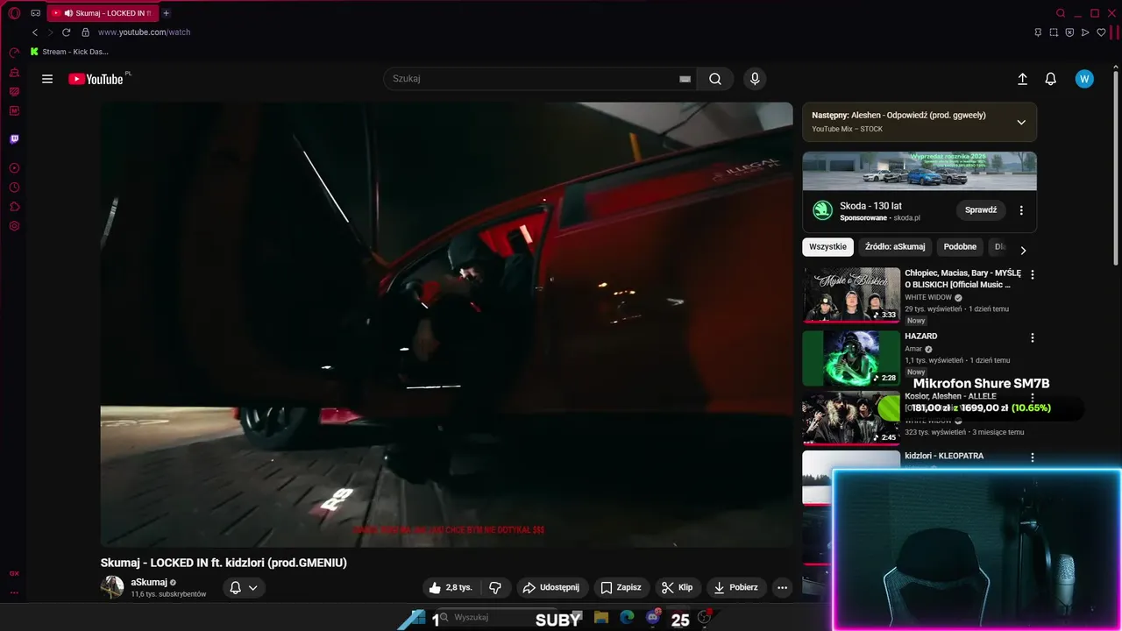Switch to Skumaj - LOCKED IN tab

(103, 13)
